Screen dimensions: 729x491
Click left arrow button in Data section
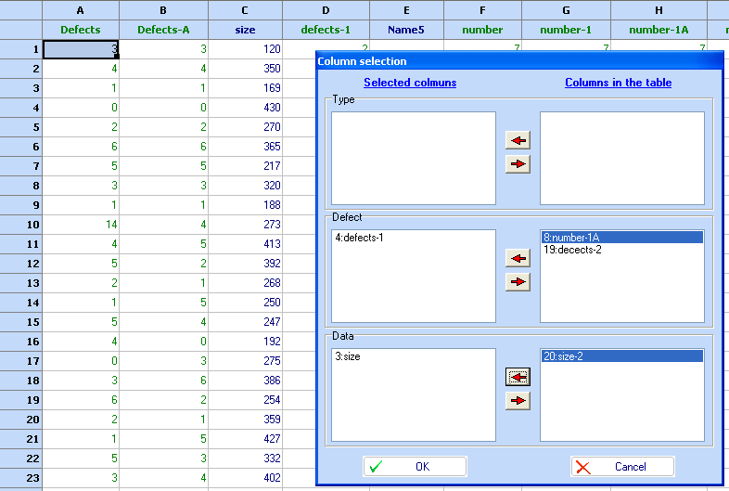click(518, 377)
